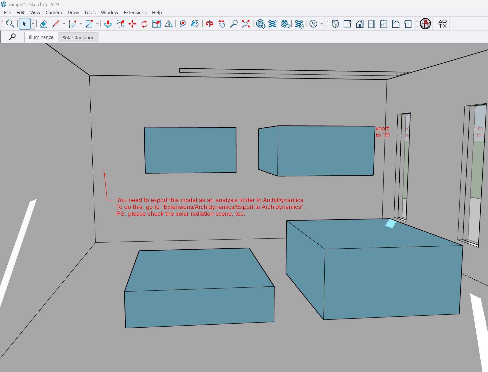Switch to the Solar Radiation scene tab

click(x=79, y=37)
